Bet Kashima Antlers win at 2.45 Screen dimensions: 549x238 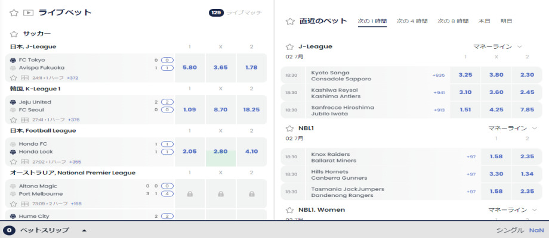tap(528, 92)
